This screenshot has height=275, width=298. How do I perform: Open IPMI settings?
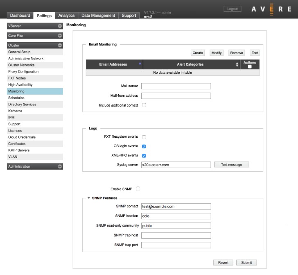click(35, 118)
